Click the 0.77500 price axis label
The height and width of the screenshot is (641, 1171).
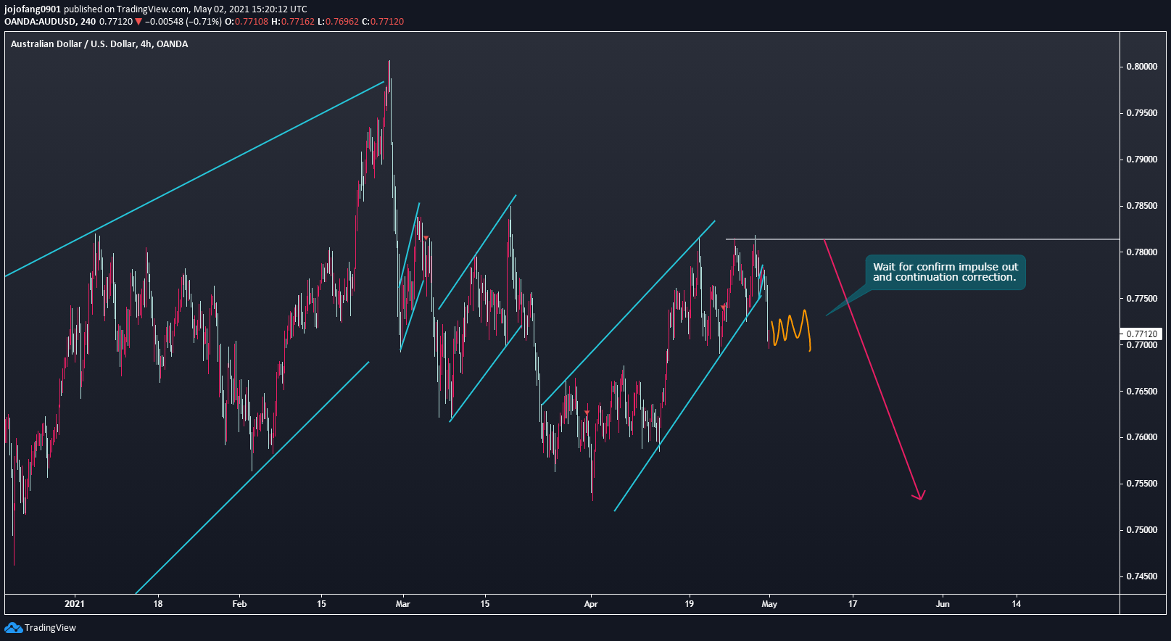pyautogui.click(x=1142, y=299)
